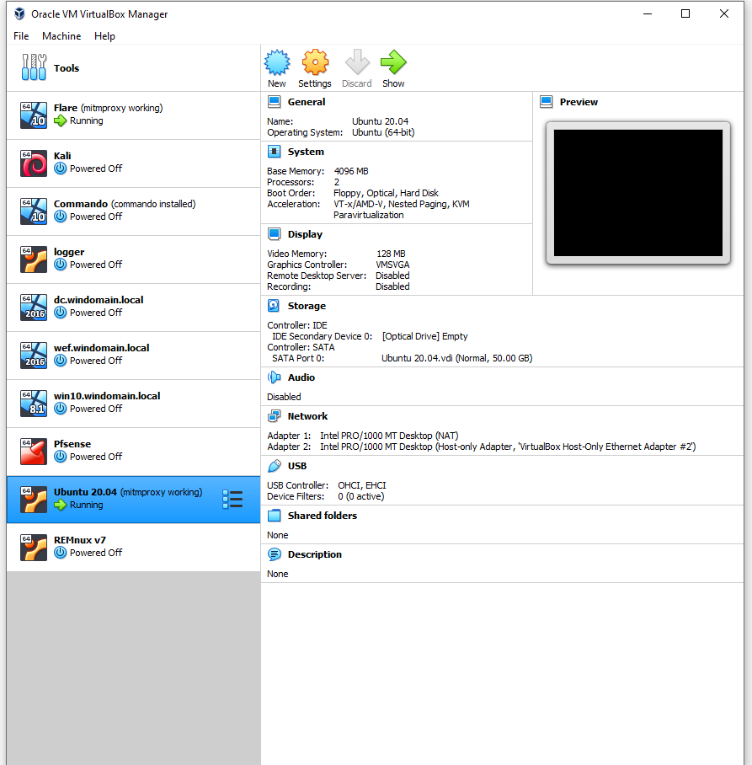
Task: Select the Commando virtual machine name
Action: point(81,204)
